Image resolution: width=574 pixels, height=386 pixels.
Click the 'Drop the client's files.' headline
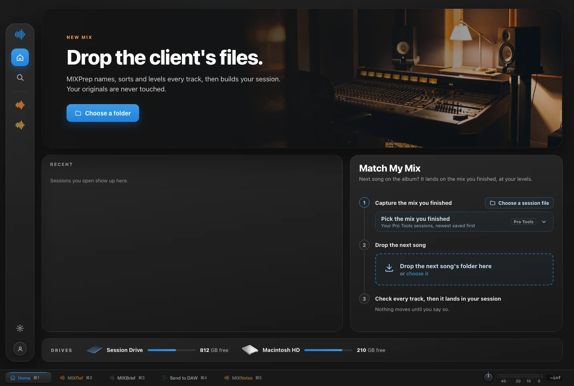coord(165,57)
